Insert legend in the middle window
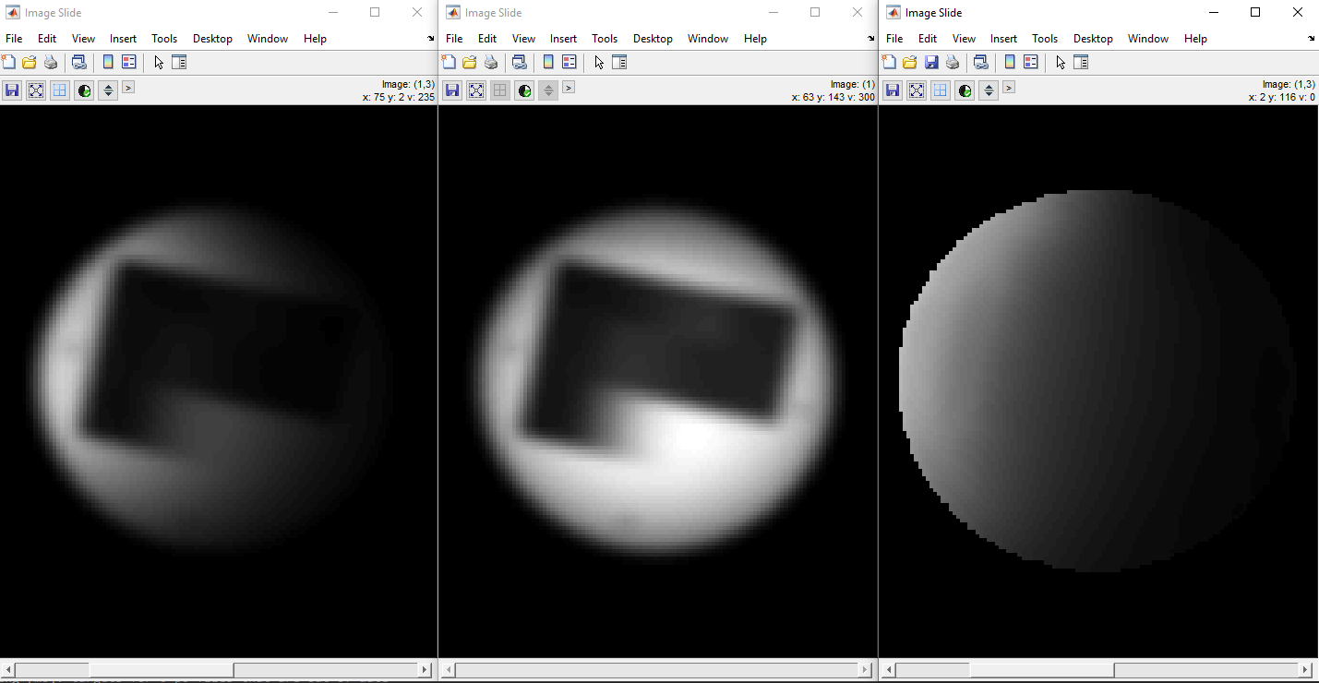 [x=570, y=62]
